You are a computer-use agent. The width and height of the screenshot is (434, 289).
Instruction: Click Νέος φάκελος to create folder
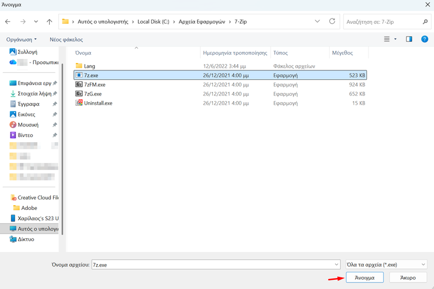click(66, 39)
